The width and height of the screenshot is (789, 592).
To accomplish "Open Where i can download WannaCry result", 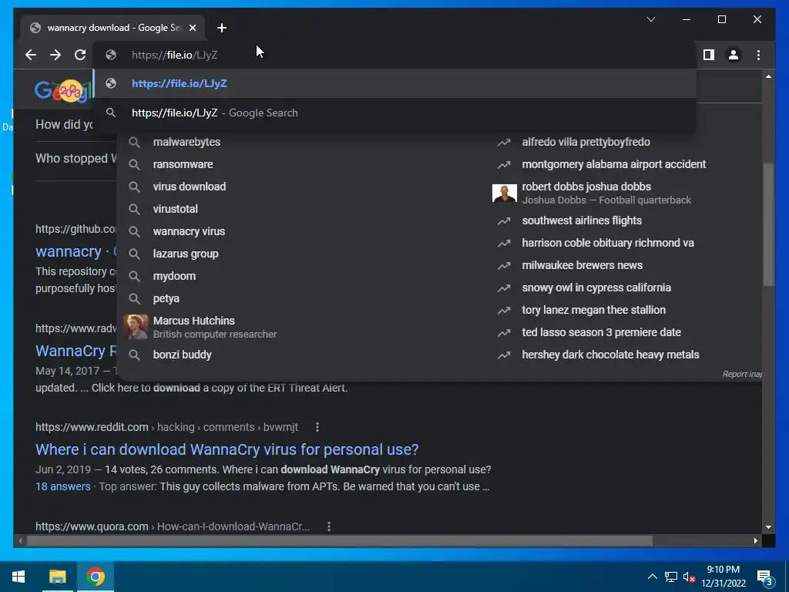I will click(x=227, y=449).
